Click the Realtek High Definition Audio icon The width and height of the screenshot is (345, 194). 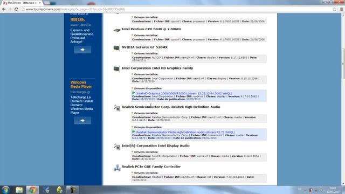pos(117,108)
